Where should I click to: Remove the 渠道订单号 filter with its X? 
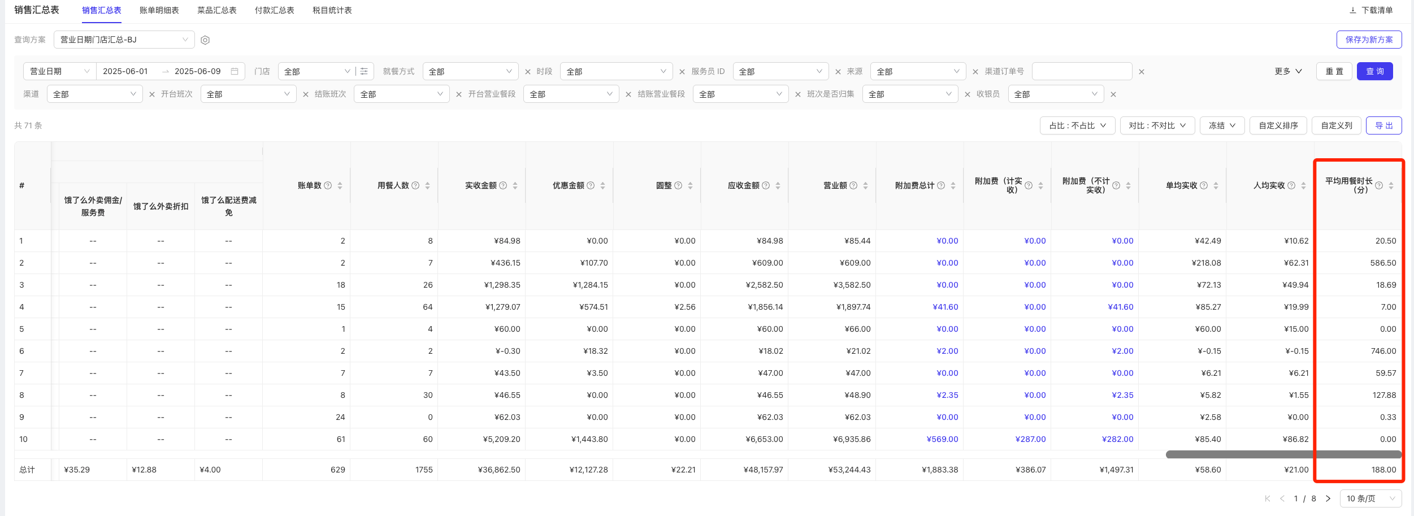(1142, 72)
